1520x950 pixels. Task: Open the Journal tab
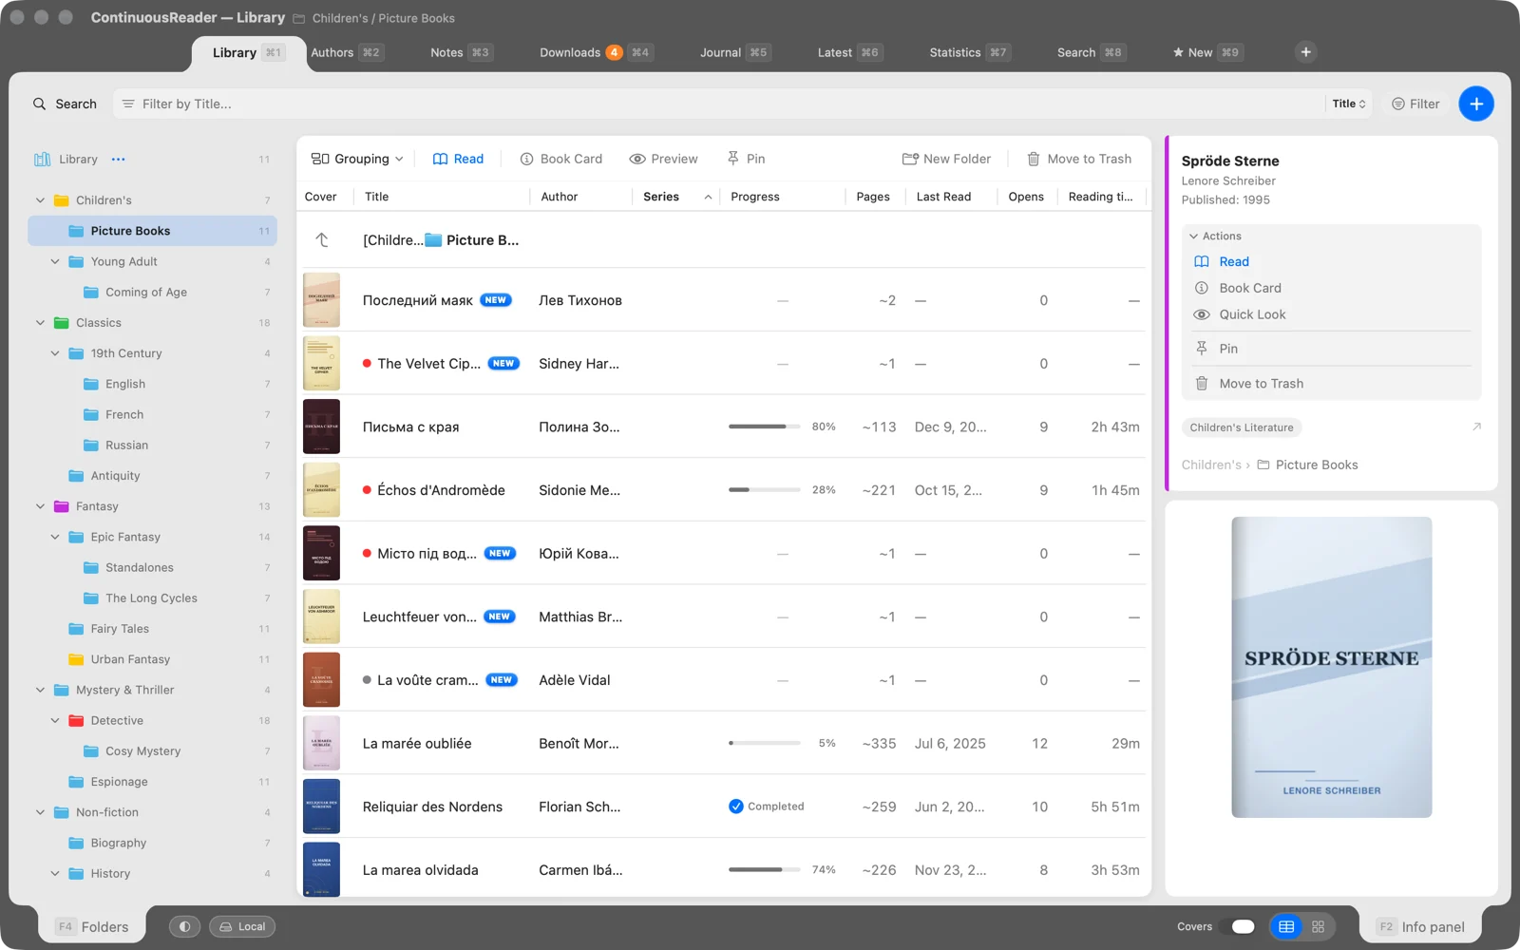[734, 52]
